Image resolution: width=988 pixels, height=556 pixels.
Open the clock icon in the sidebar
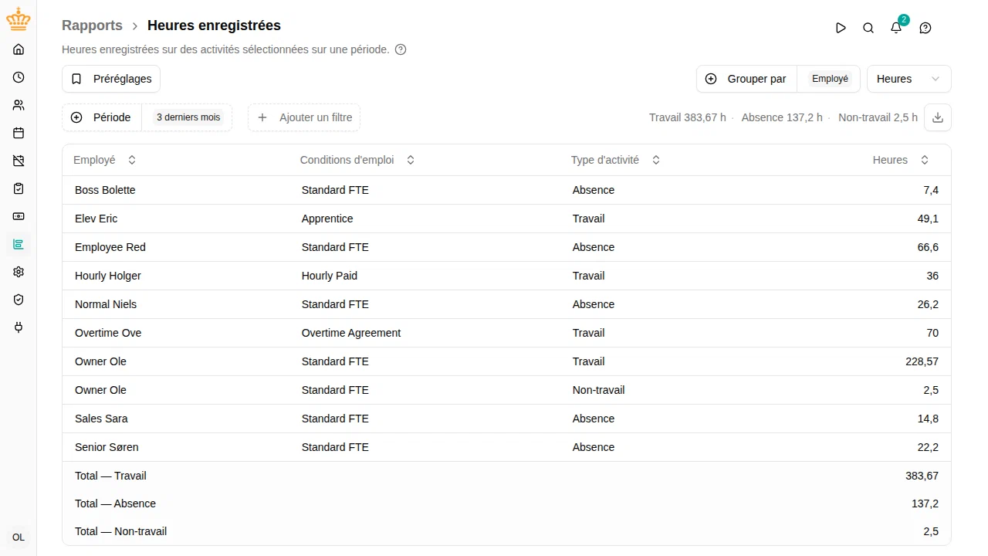(x=19, y=77)
